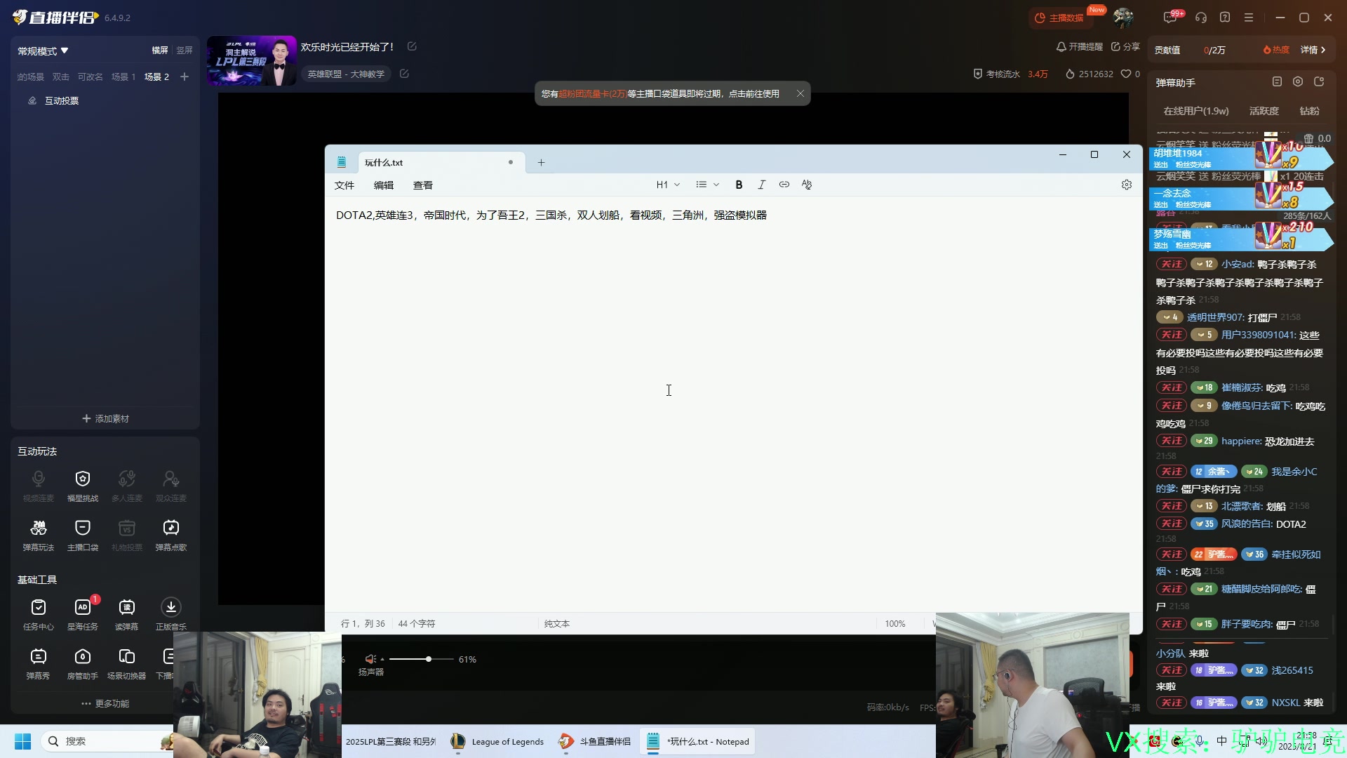Open 弹幕助手 list view icon

1277,82
